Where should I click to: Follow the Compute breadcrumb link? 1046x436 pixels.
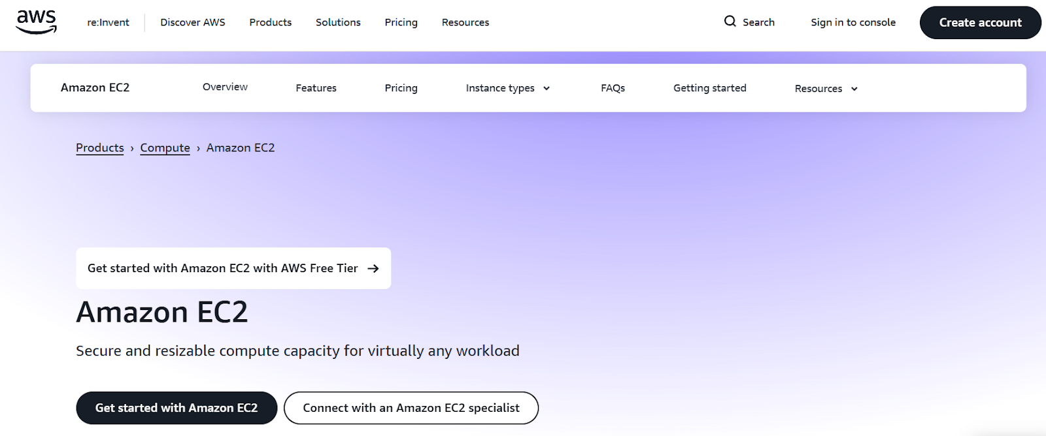(165, 148)
